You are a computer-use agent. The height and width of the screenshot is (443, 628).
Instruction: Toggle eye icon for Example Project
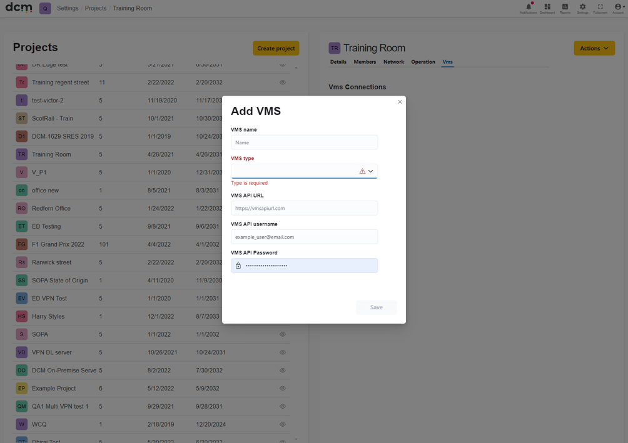pos(282,388)
